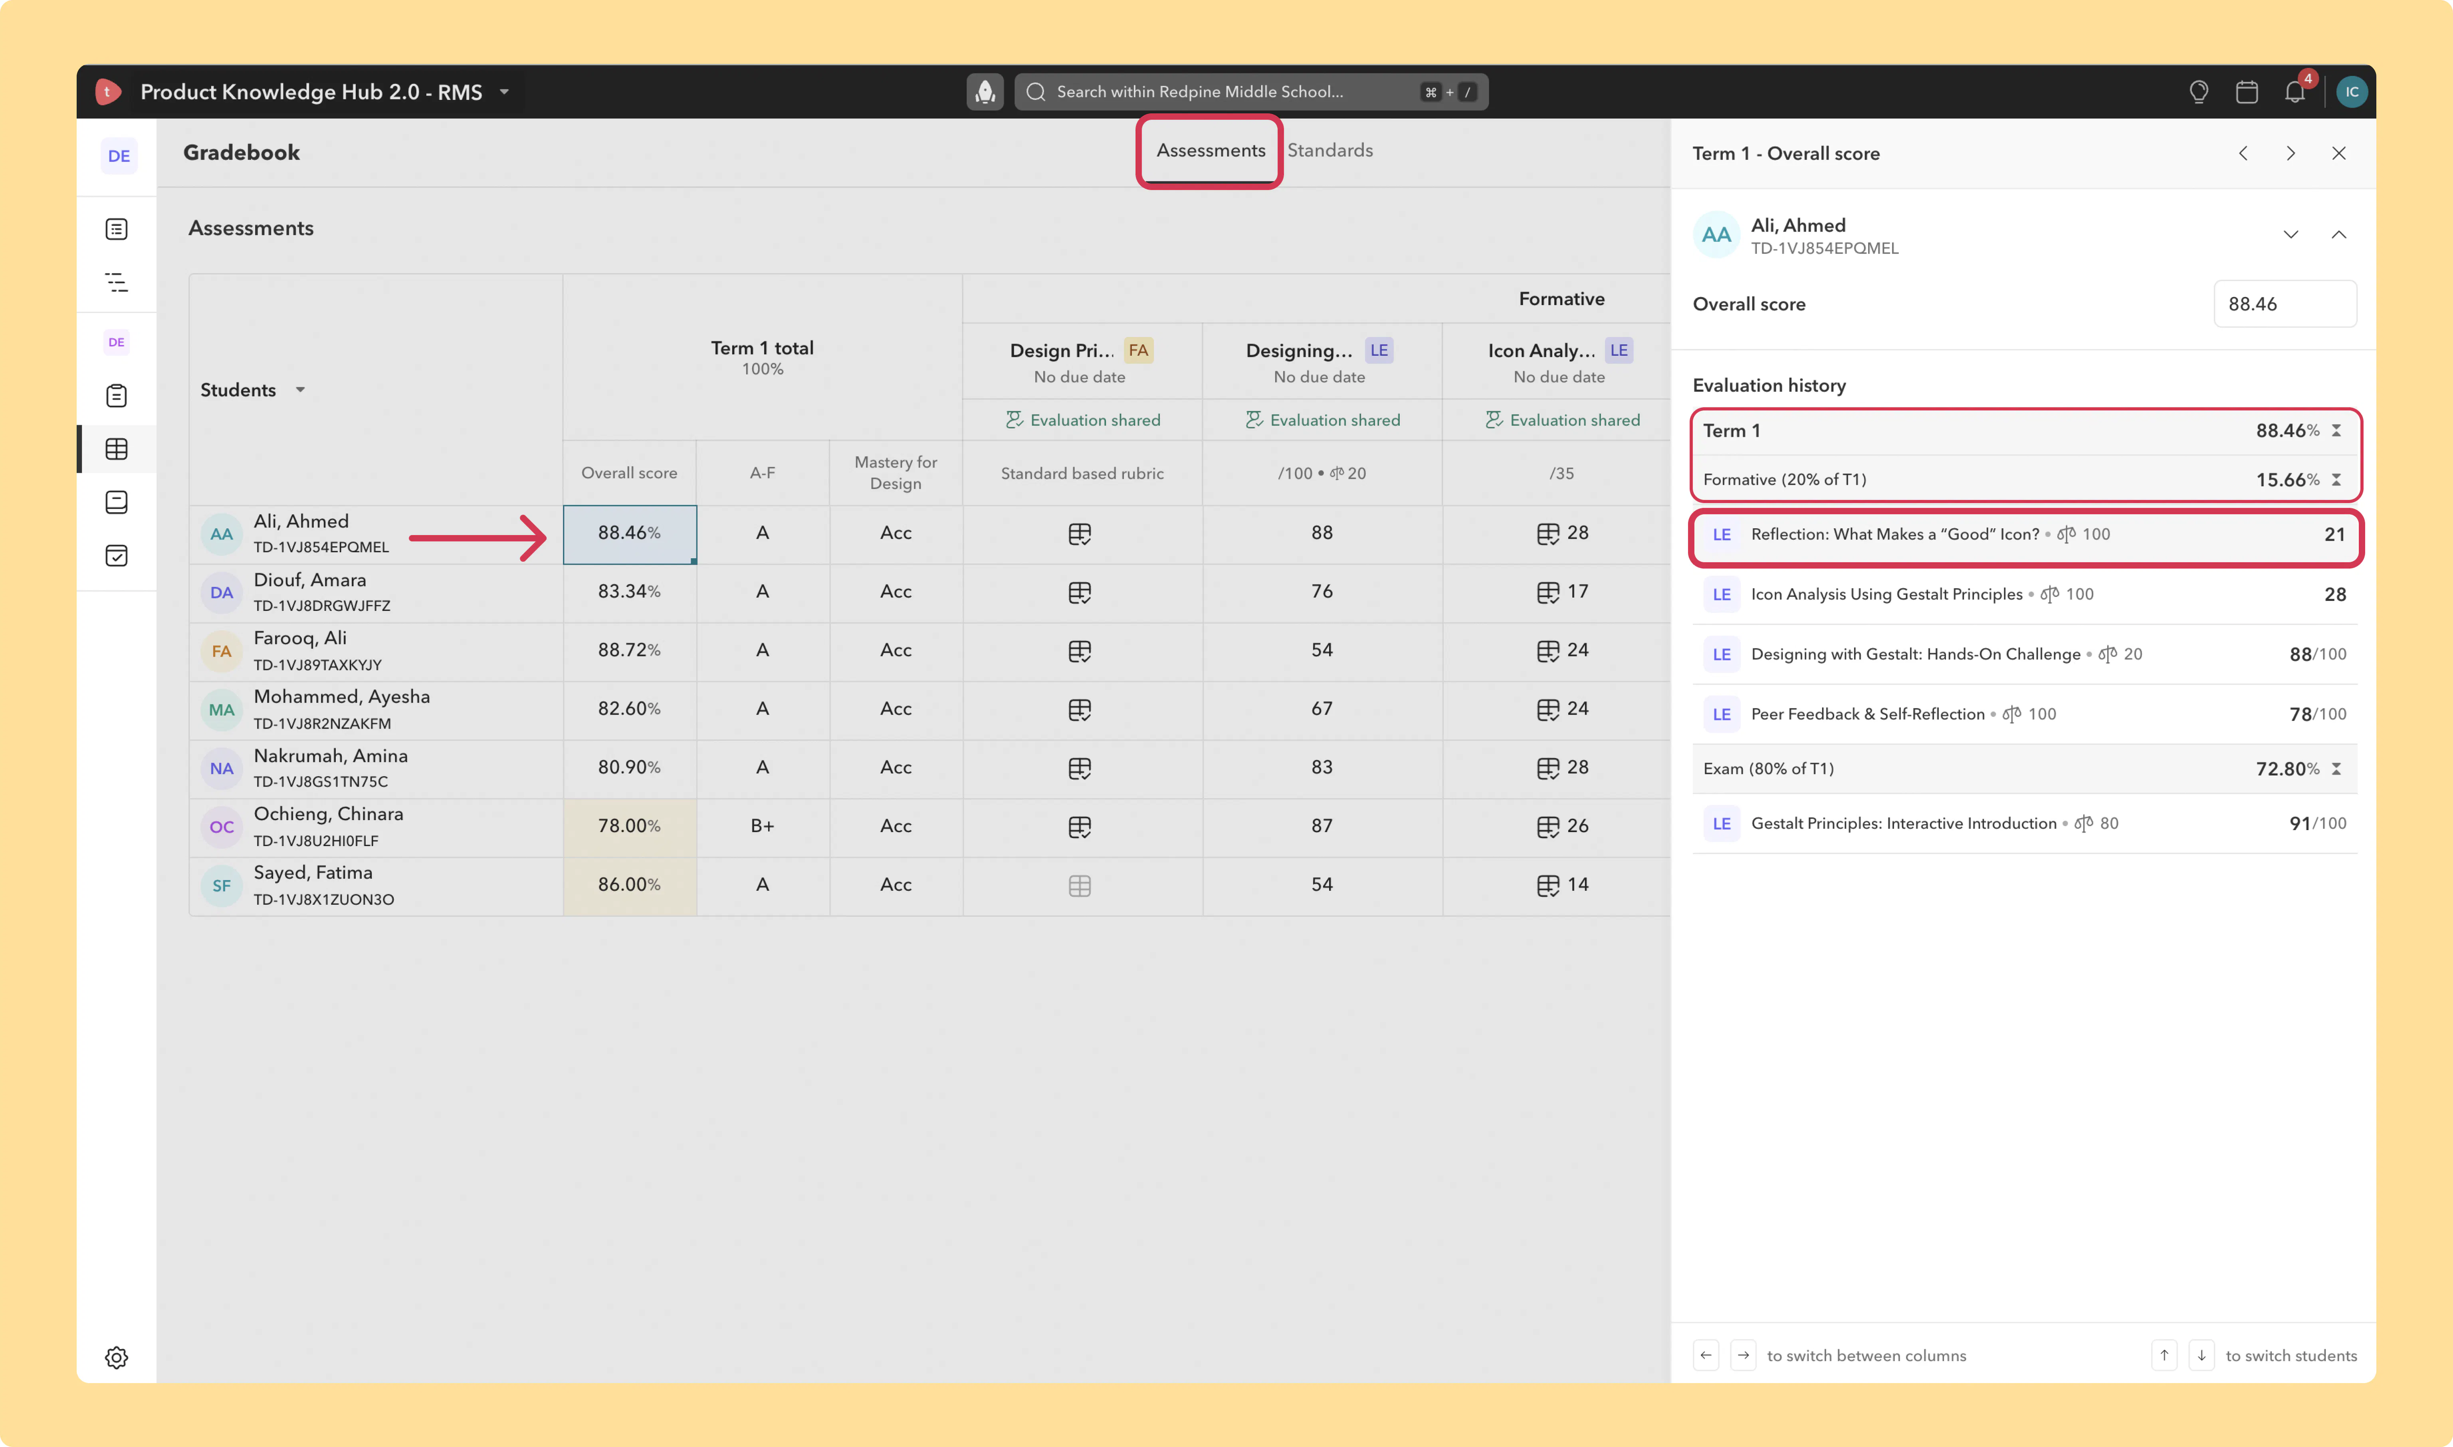Switch to the Standards tab

[x=1330, y=150]
